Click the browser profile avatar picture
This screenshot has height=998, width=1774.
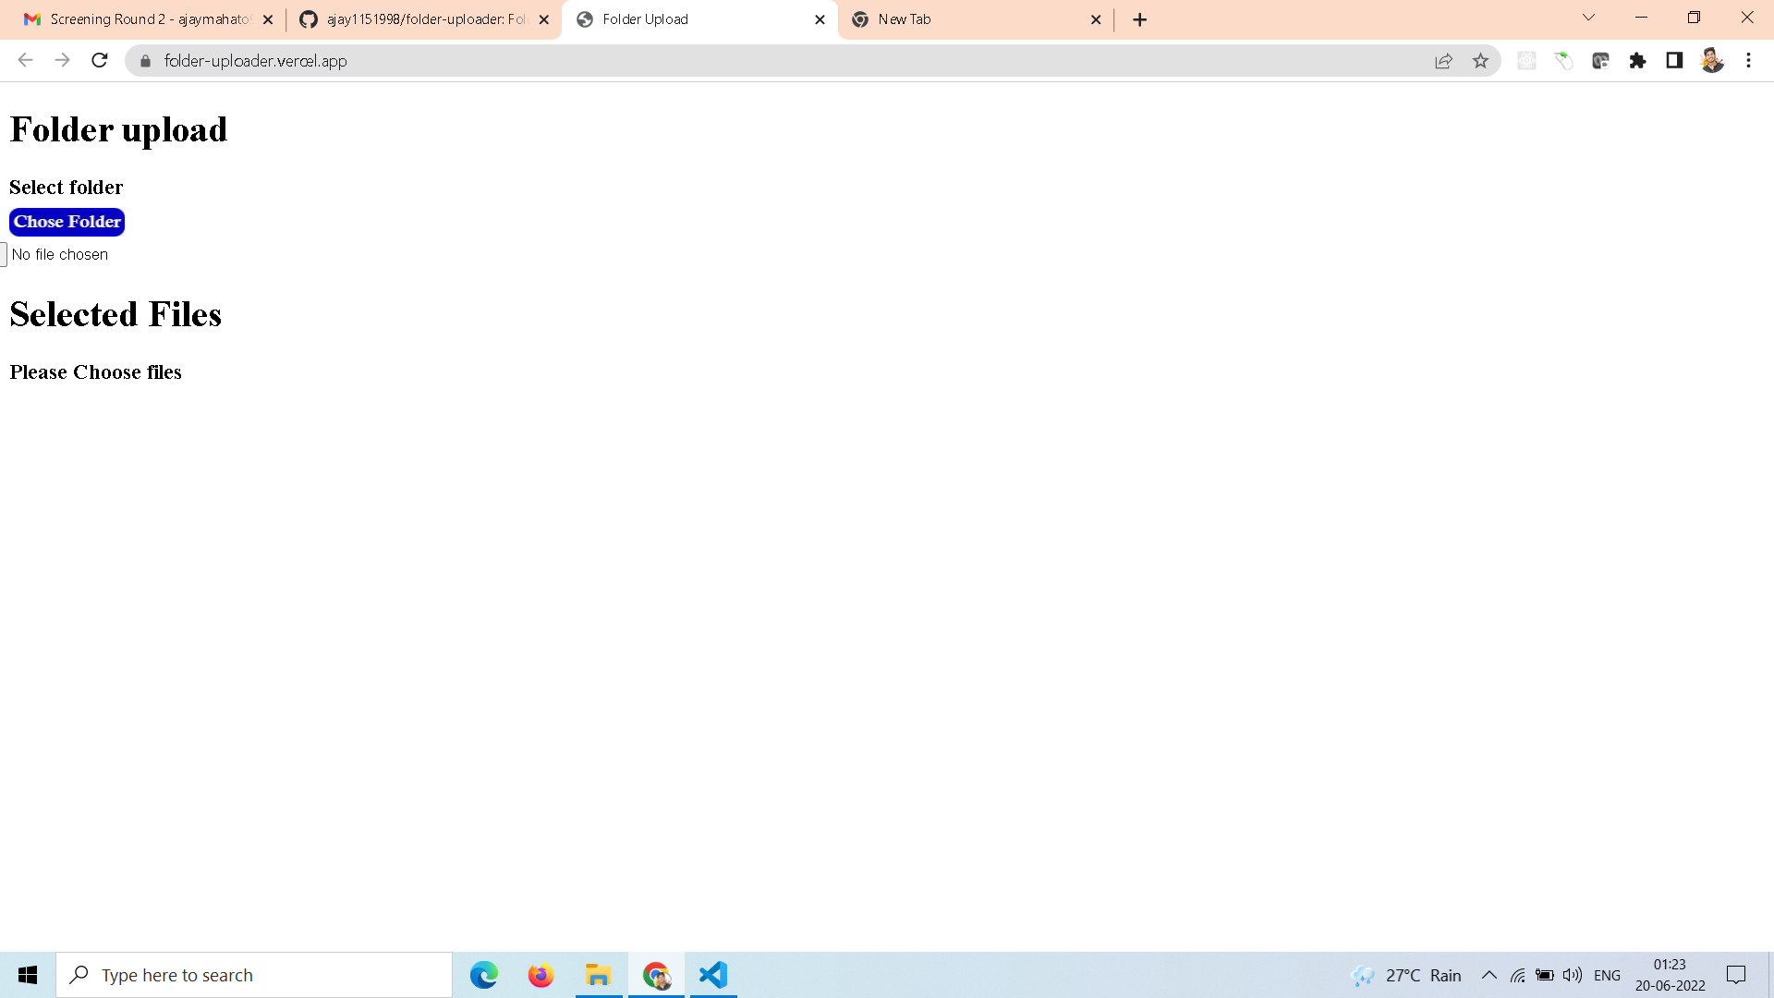(1713, 60)
